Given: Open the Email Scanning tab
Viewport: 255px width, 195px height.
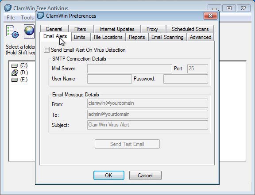Looking at the screenshot, I should 167,37.
